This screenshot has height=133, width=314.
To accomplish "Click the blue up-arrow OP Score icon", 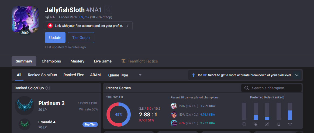I will coord(194,75).
